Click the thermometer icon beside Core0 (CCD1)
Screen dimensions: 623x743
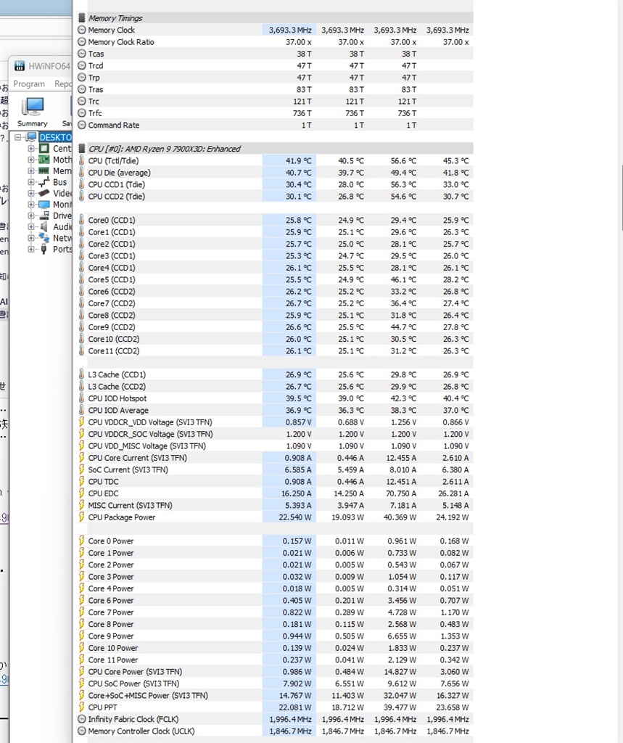[x=81, y=220]
